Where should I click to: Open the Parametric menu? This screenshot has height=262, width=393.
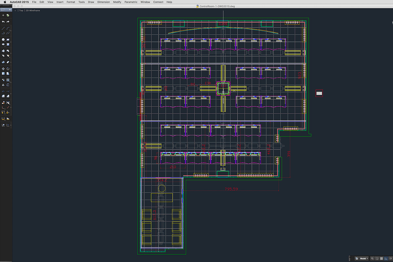click(x=131, y=2)
